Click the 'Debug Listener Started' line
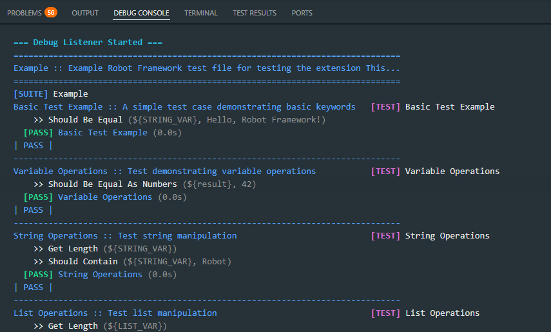The width and height of the screenshot is (551, 332). pos(88,43)
